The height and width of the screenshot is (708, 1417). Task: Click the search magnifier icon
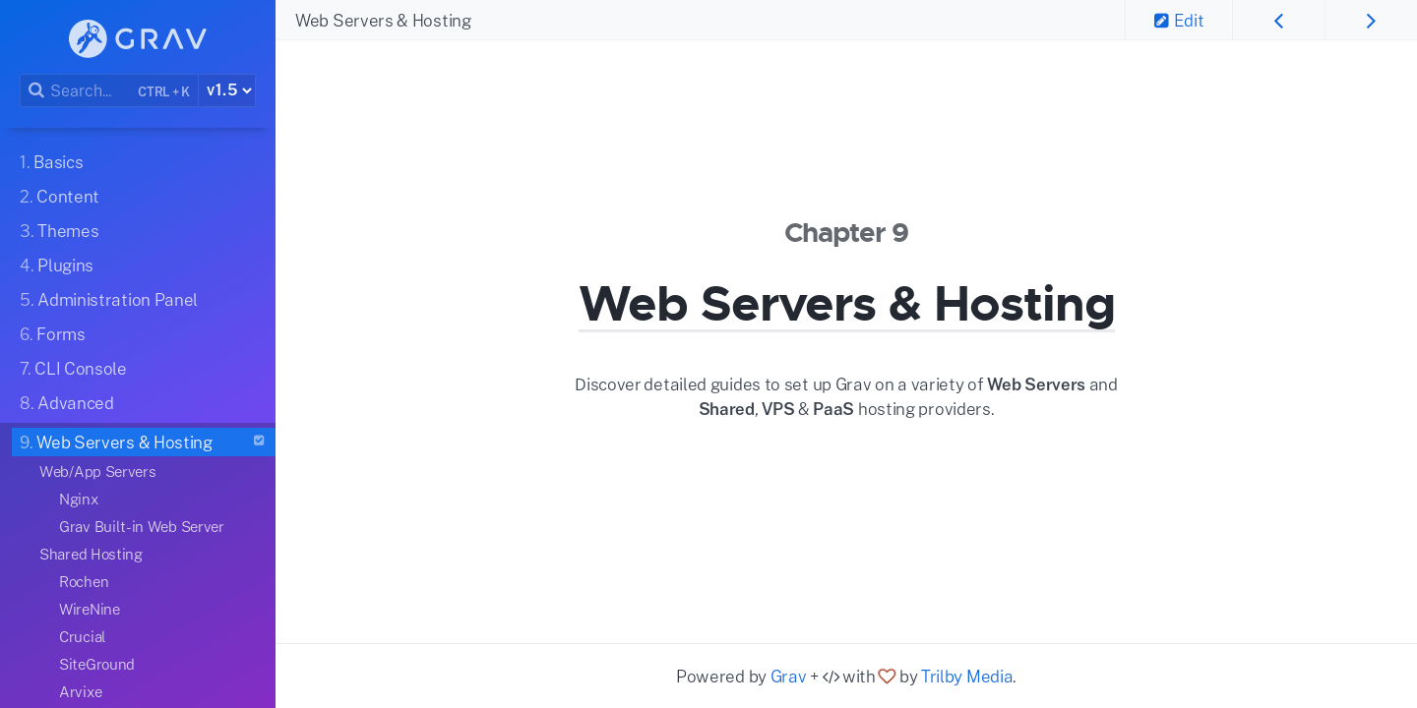36,89
